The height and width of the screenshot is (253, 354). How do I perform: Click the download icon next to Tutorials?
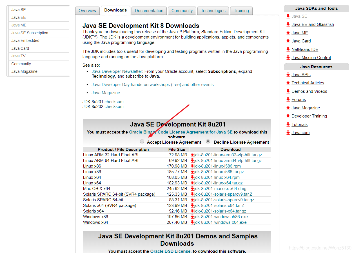tap(288, 124)
